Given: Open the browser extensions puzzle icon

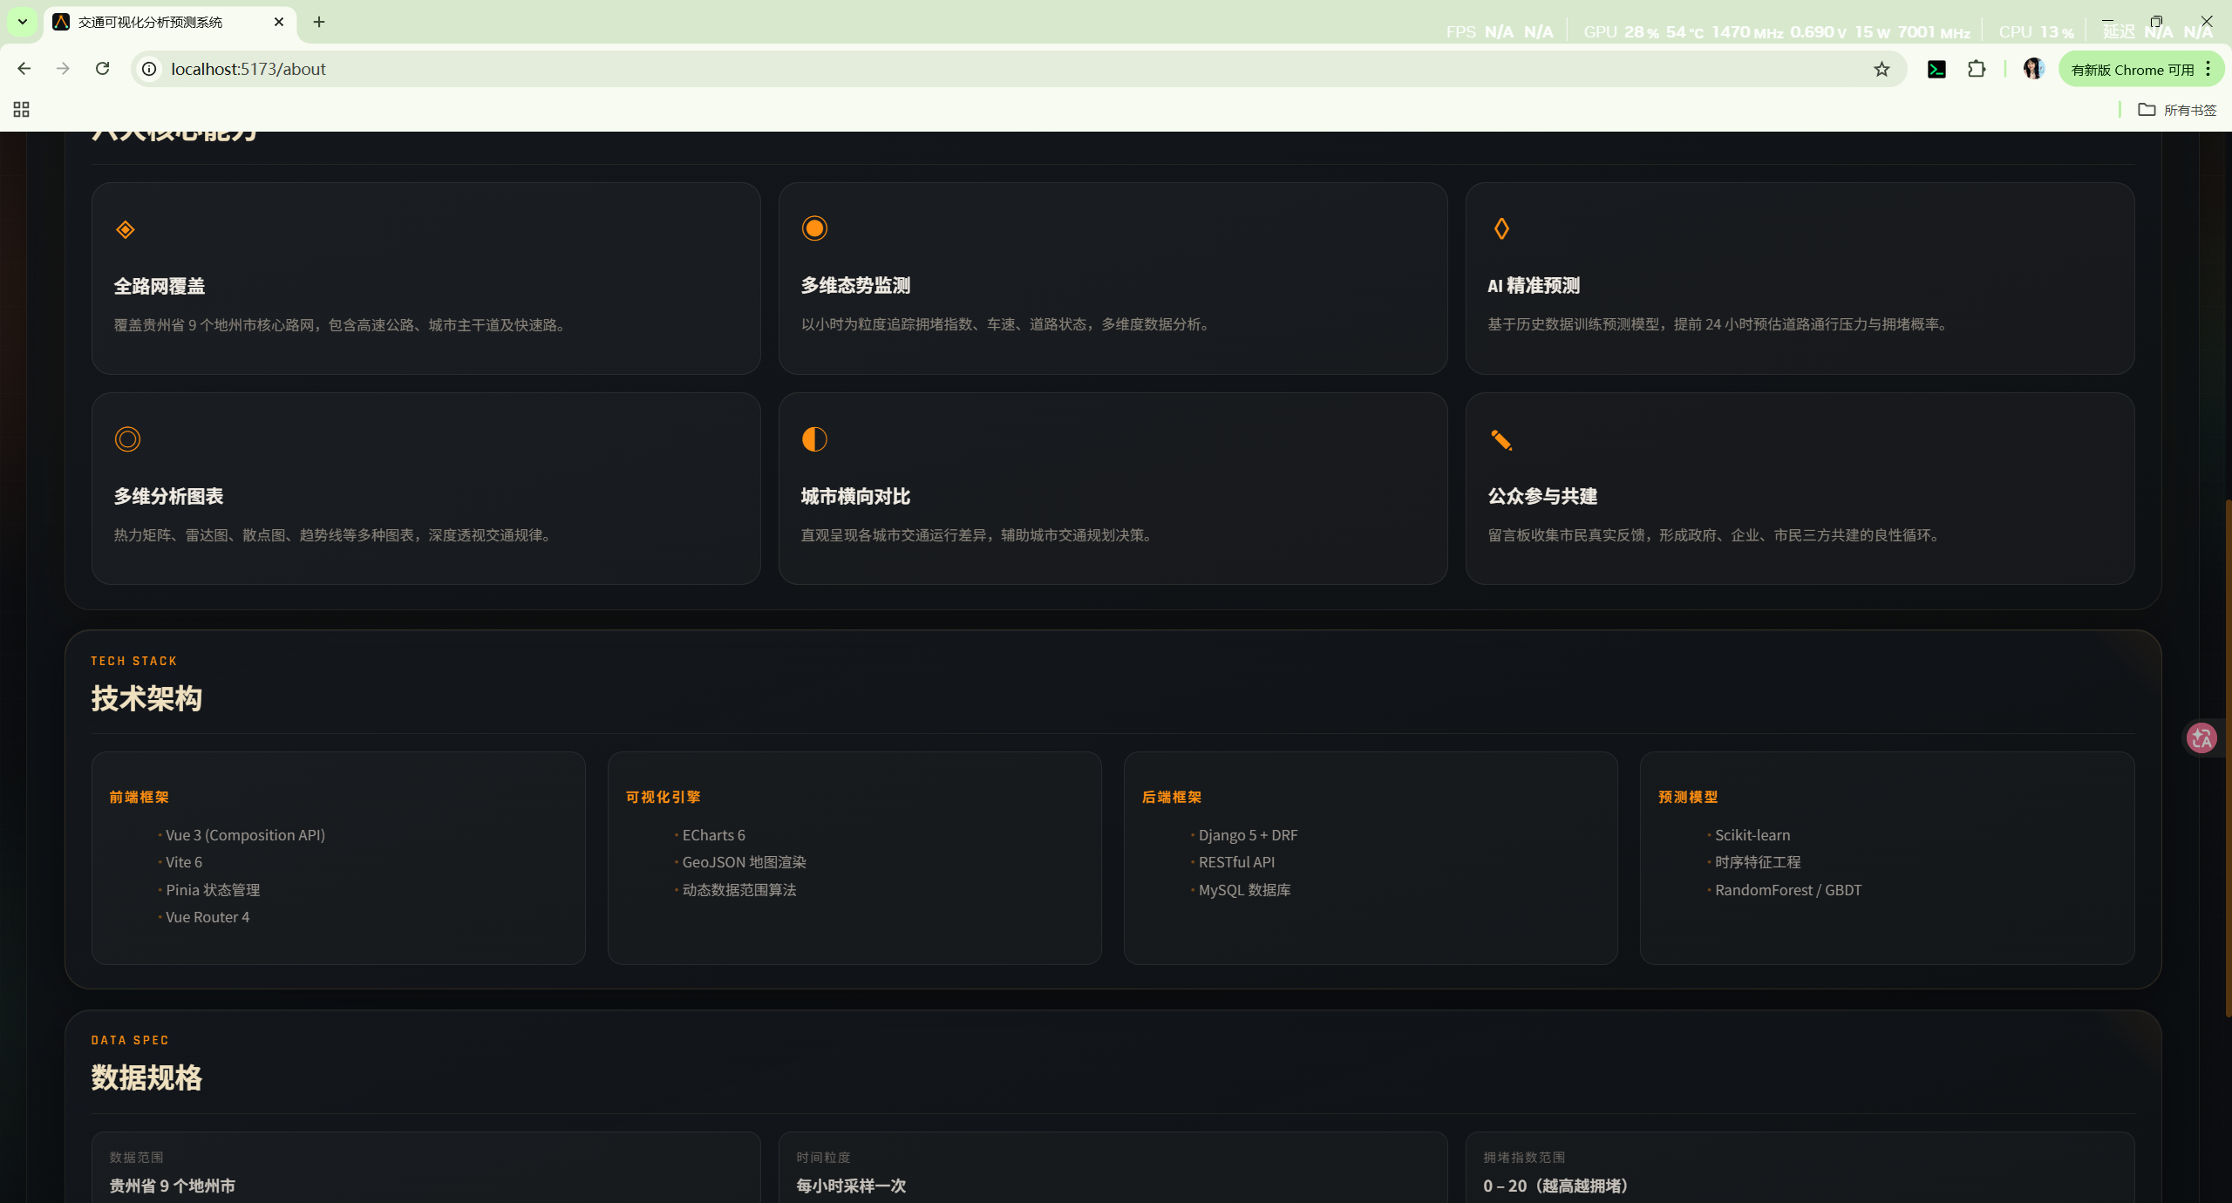Looking at the screenshot, I should pyautogui.click(x=1977, y=69).
